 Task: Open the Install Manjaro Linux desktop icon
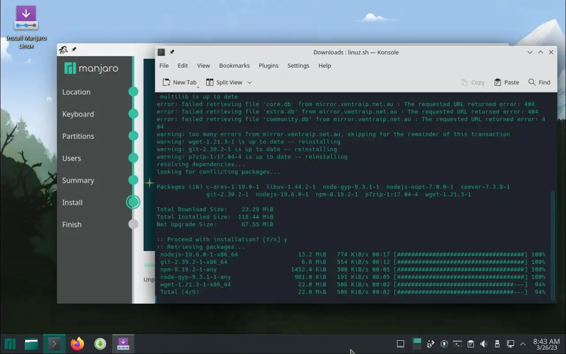coord(26,27)
